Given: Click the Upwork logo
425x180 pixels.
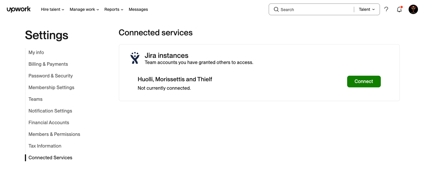Looking at the screenshot, I should coord(19,9).
